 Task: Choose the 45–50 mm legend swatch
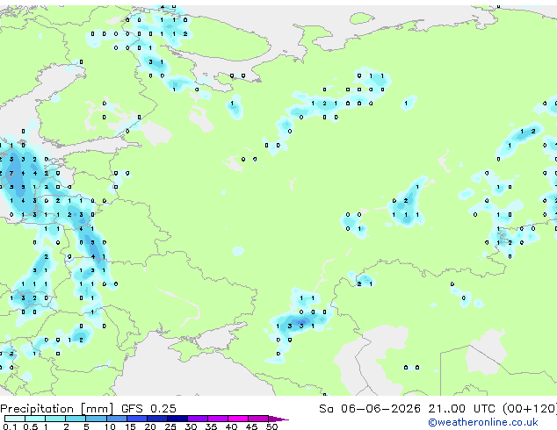[x=258, y=419]
